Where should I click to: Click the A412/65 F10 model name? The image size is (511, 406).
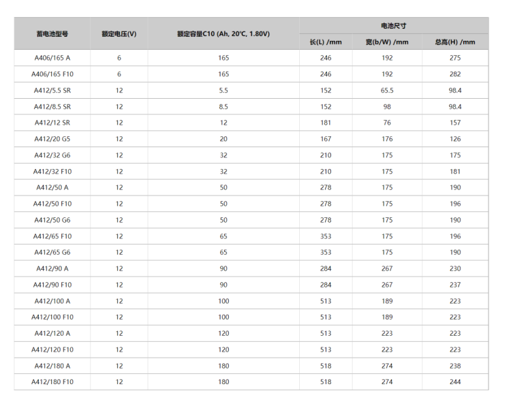click(52, 236)
